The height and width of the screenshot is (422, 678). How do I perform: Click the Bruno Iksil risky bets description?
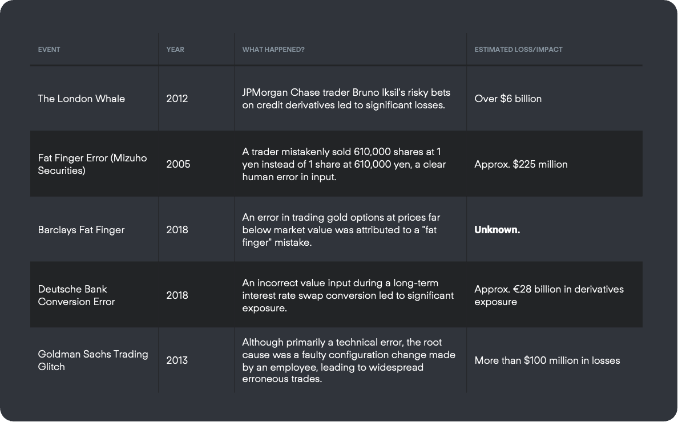(346, 99)
